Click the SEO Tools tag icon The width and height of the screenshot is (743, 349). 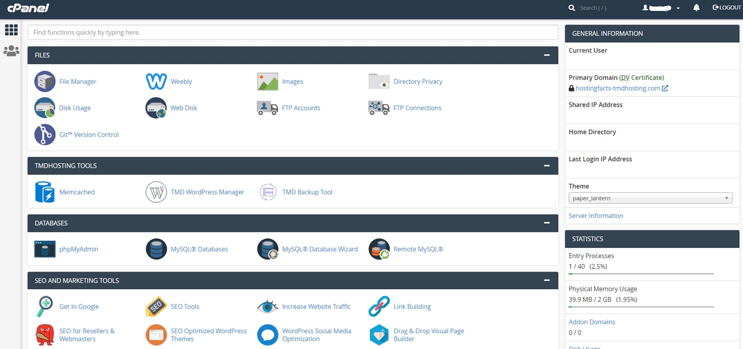(x=156, y=307)
